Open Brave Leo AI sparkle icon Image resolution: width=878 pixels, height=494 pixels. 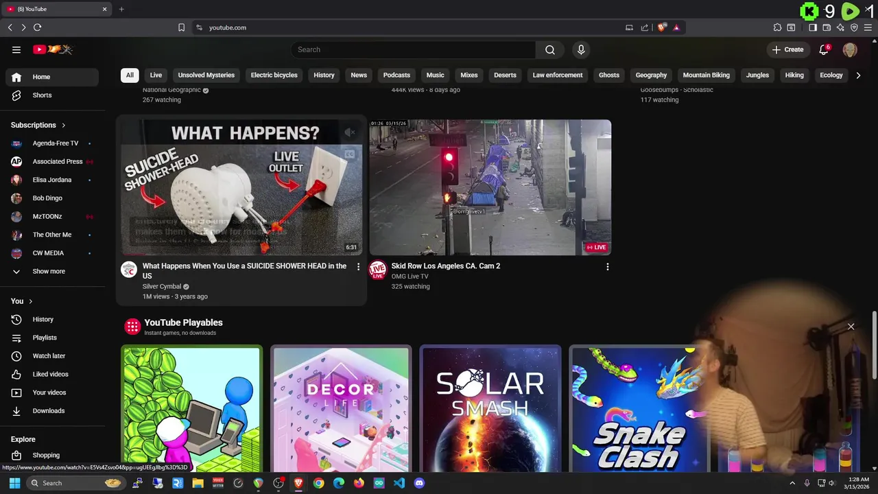pos(840,27)
